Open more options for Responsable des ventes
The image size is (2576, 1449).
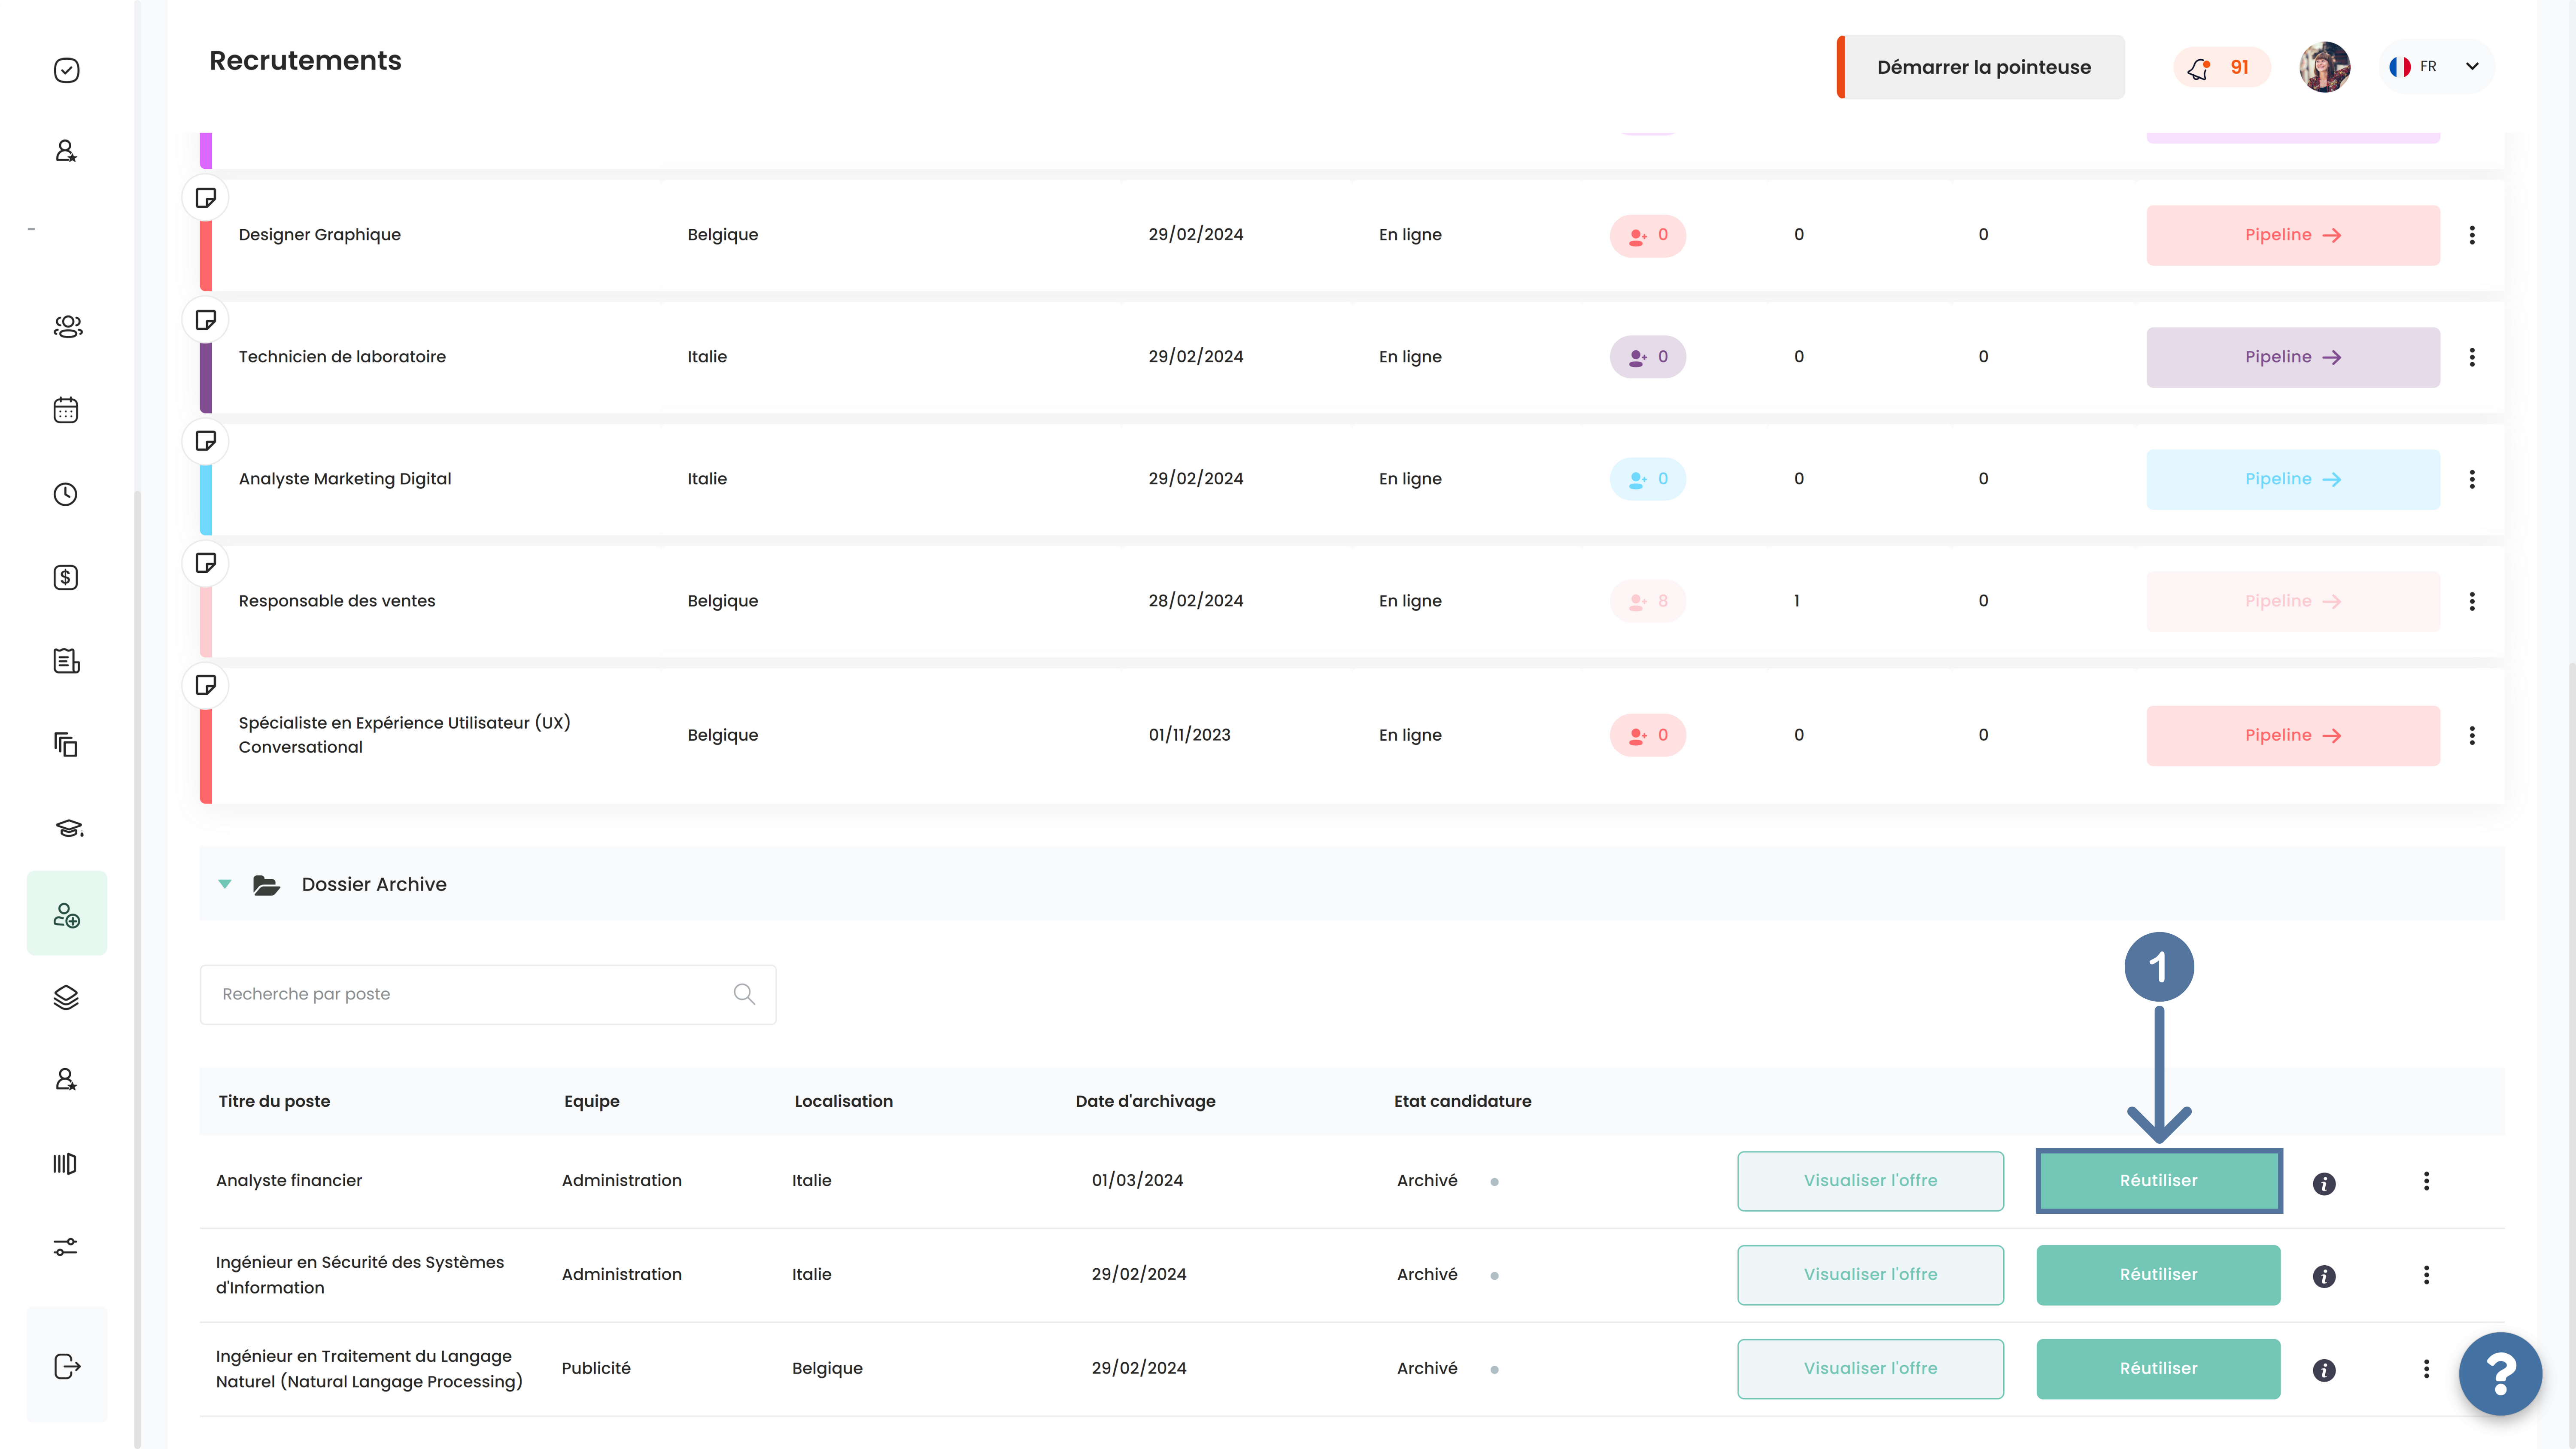click(2472, 601)
